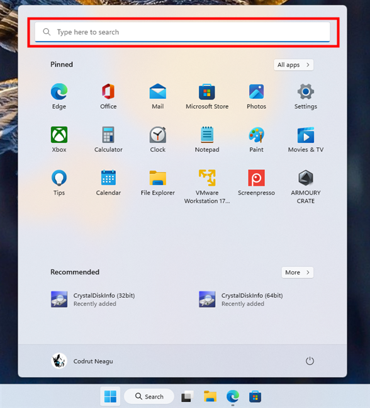Screen dimensions: 370x408
Task: Launch ARMOURY CRATE
Action: (x=306, y=186)
